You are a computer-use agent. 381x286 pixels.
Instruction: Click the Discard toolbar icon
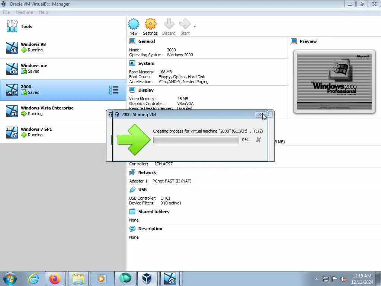pos(169,24)
